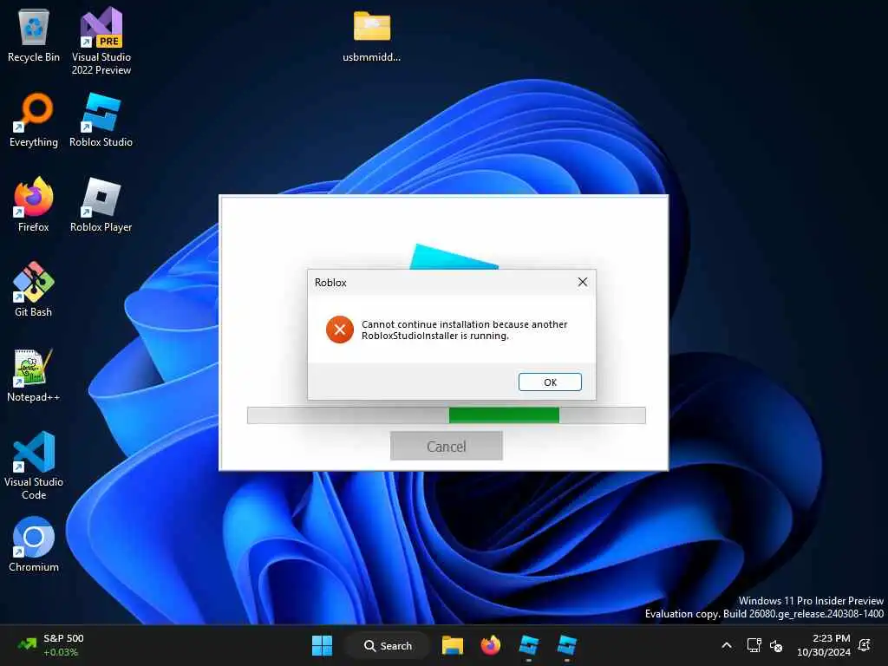Select the Git Bash desktop shortcut
The width and height of the screenshot is (888, 666).
pos(34,290)
